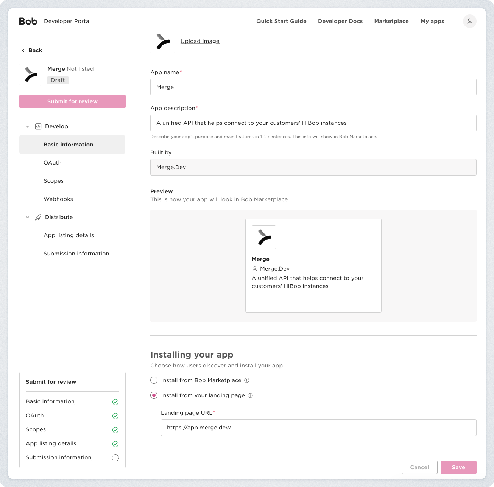Click the green check next to Basic information
This screenshot has height=487, width=494.
pyautogui.click(x=115, y=402)
